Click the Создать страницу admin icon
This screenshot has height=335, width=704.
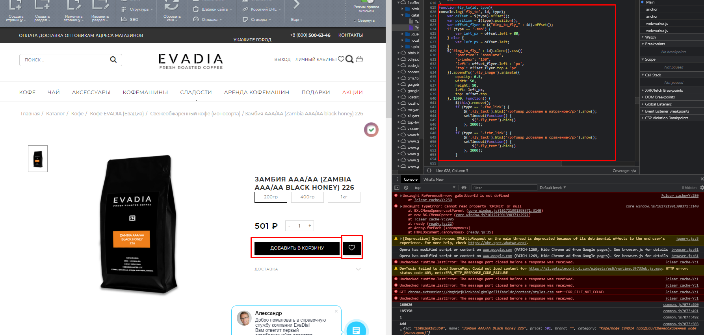coord(16,6)
